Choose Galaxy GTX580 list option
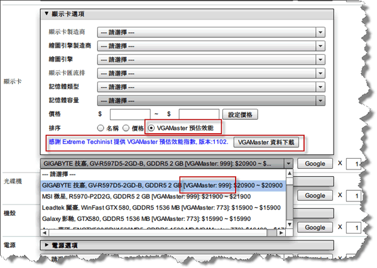 tap(163, 219)
